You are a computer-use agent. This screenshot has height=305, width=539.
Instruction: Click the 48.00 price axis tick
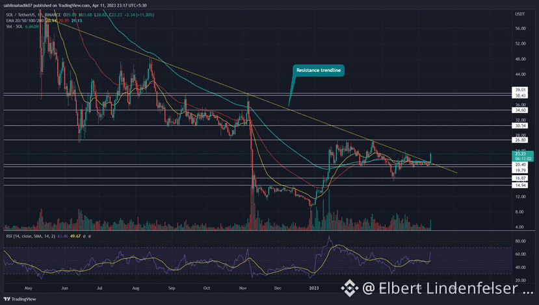[520, 59]
